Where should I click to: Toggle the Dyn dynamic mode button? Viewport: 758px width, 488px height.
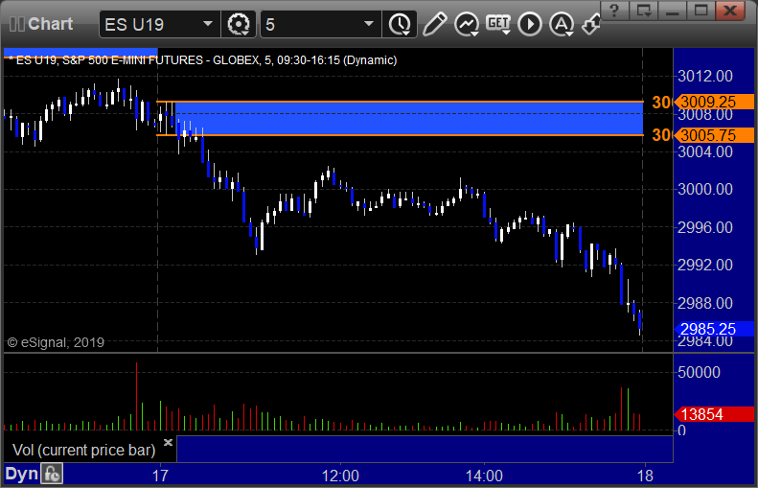[21, 474]
